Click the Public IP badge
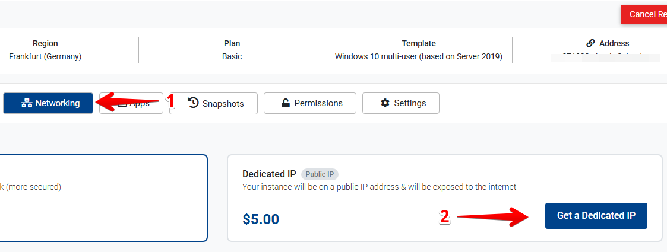The height and width of the screenshot is (252, 667). point(320,174)
